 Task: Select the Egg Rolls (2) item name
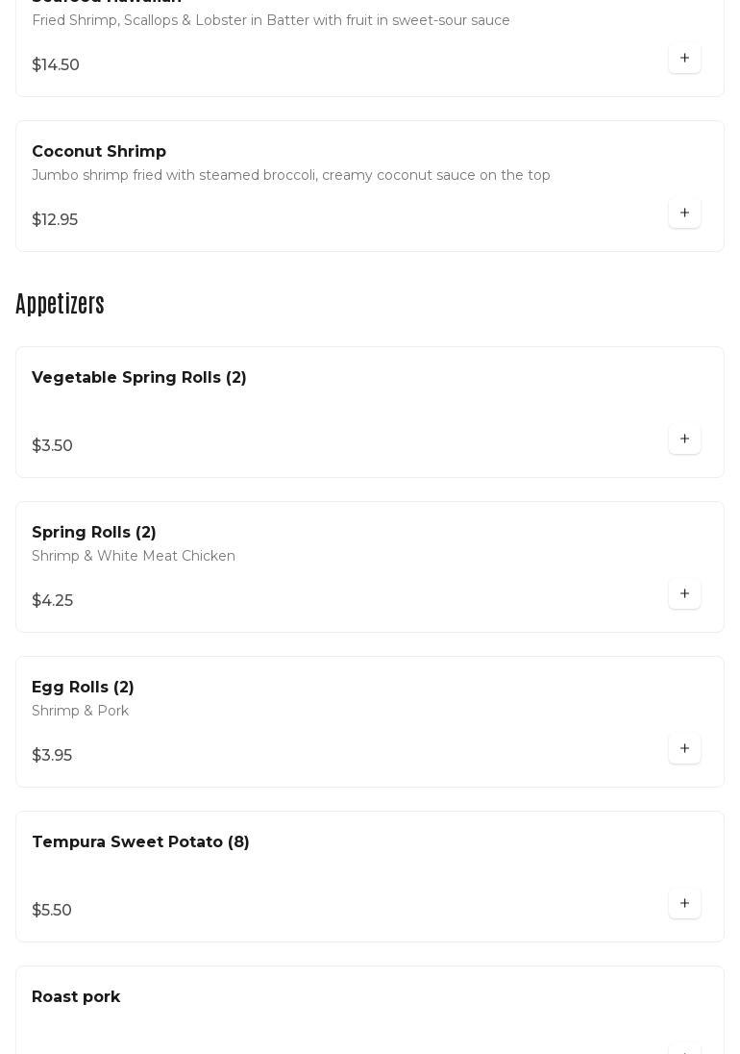pyautogui.click(x=83, y=688)
